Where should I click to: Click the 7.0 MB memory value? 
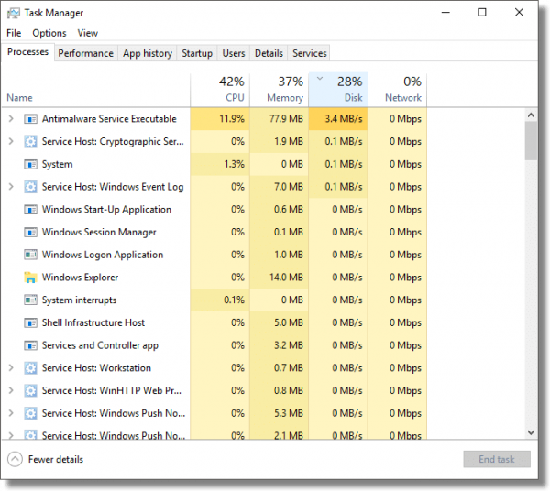pyautogui.click(x=289, y=187)
